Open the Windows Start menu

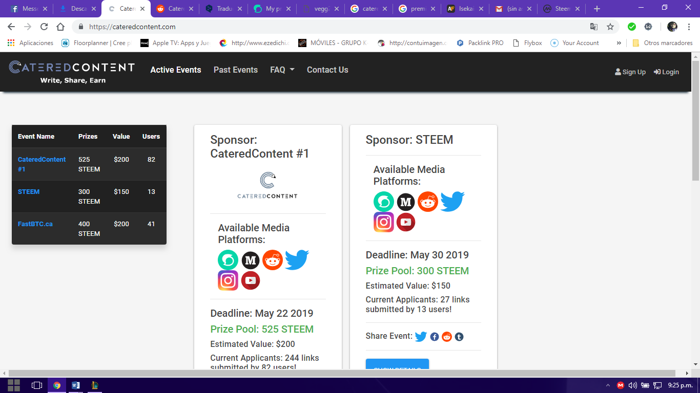tap(14, 385)
